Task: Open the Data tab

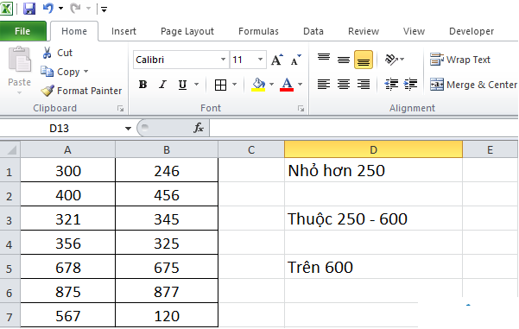Action: point(313,31)
